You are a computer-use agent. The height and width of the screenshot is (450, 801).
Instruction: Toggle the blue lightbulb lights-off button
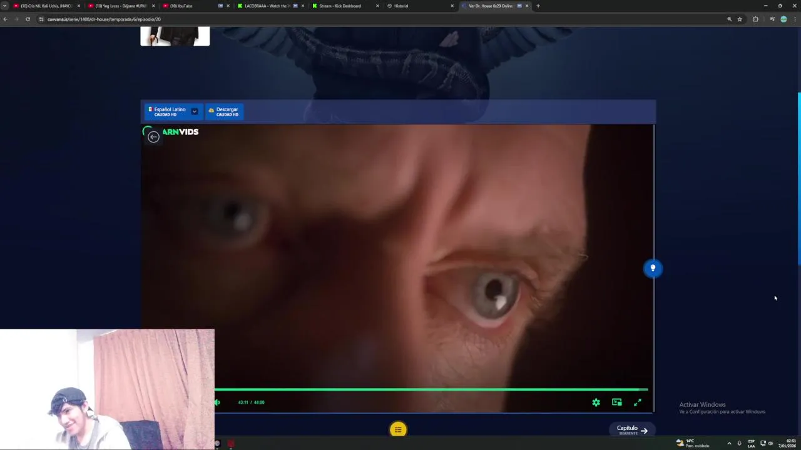point(653,268)
